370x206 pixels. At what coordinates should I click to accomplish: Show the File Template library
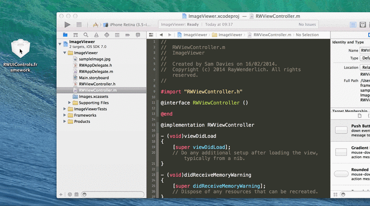[359, 116]
